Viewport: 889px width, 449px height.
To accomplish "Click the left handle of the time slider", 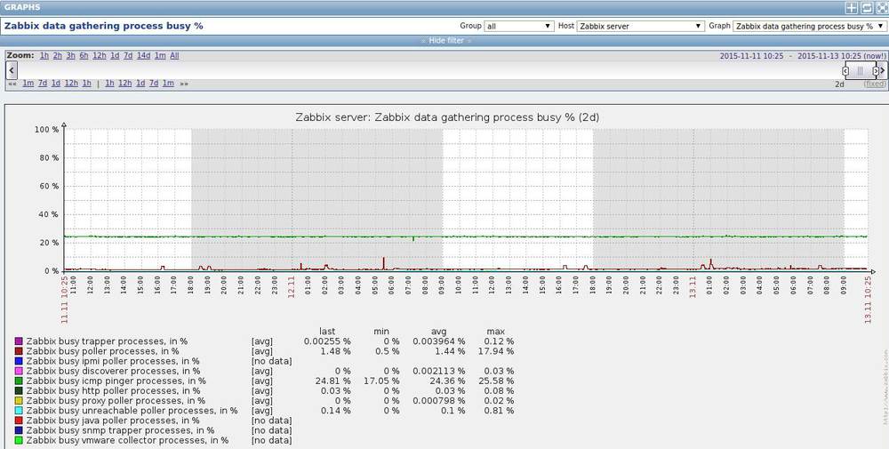I will [x=845, y=71].
